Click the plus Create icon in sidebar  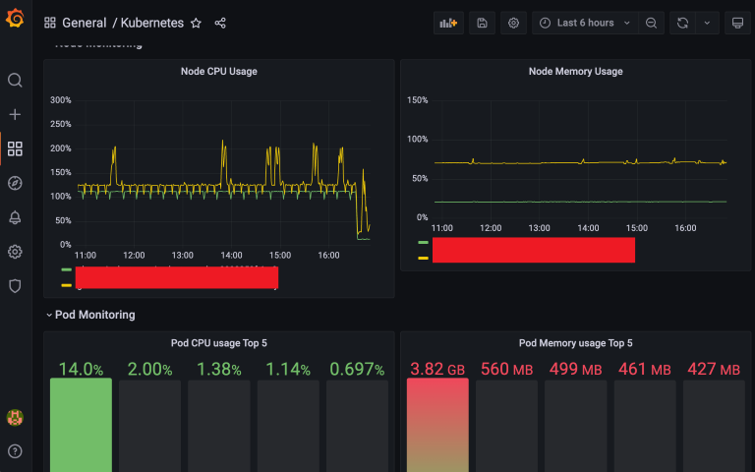pos(15,115)
